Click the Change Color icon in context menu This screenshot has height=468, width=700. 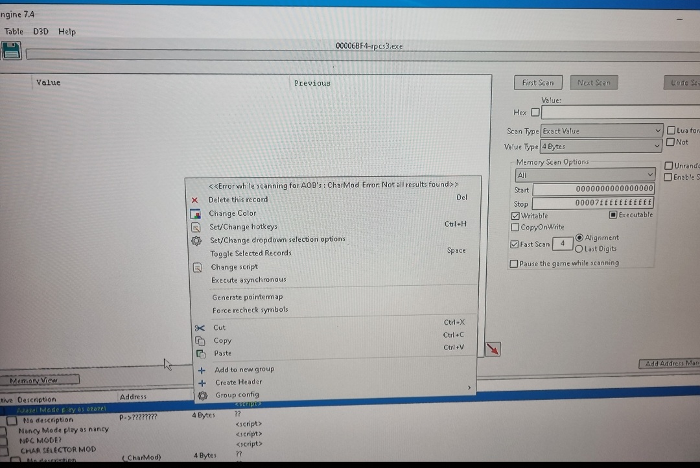[195, 213]
